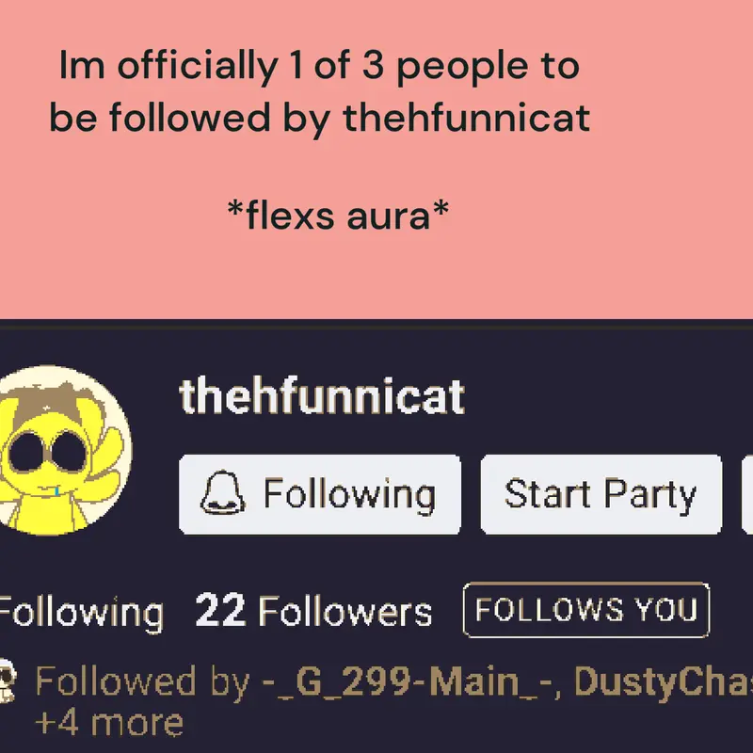Click the "Followed by" label text

pos(143,681)
